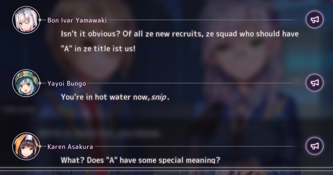Click the divider line after Yayoi Bungo's name
The width and height of the screenshot is (333, 175).
click(x=194, y=83)
